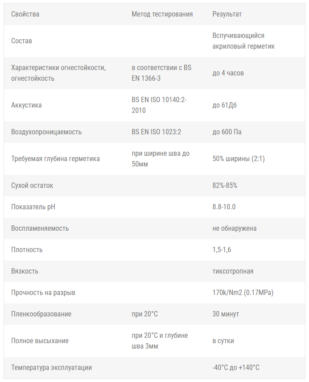Image resolution: width=309 pixels, height=382 pixels.
Task: Select the 'до 61Дб' result value
Action: [225, 105]
